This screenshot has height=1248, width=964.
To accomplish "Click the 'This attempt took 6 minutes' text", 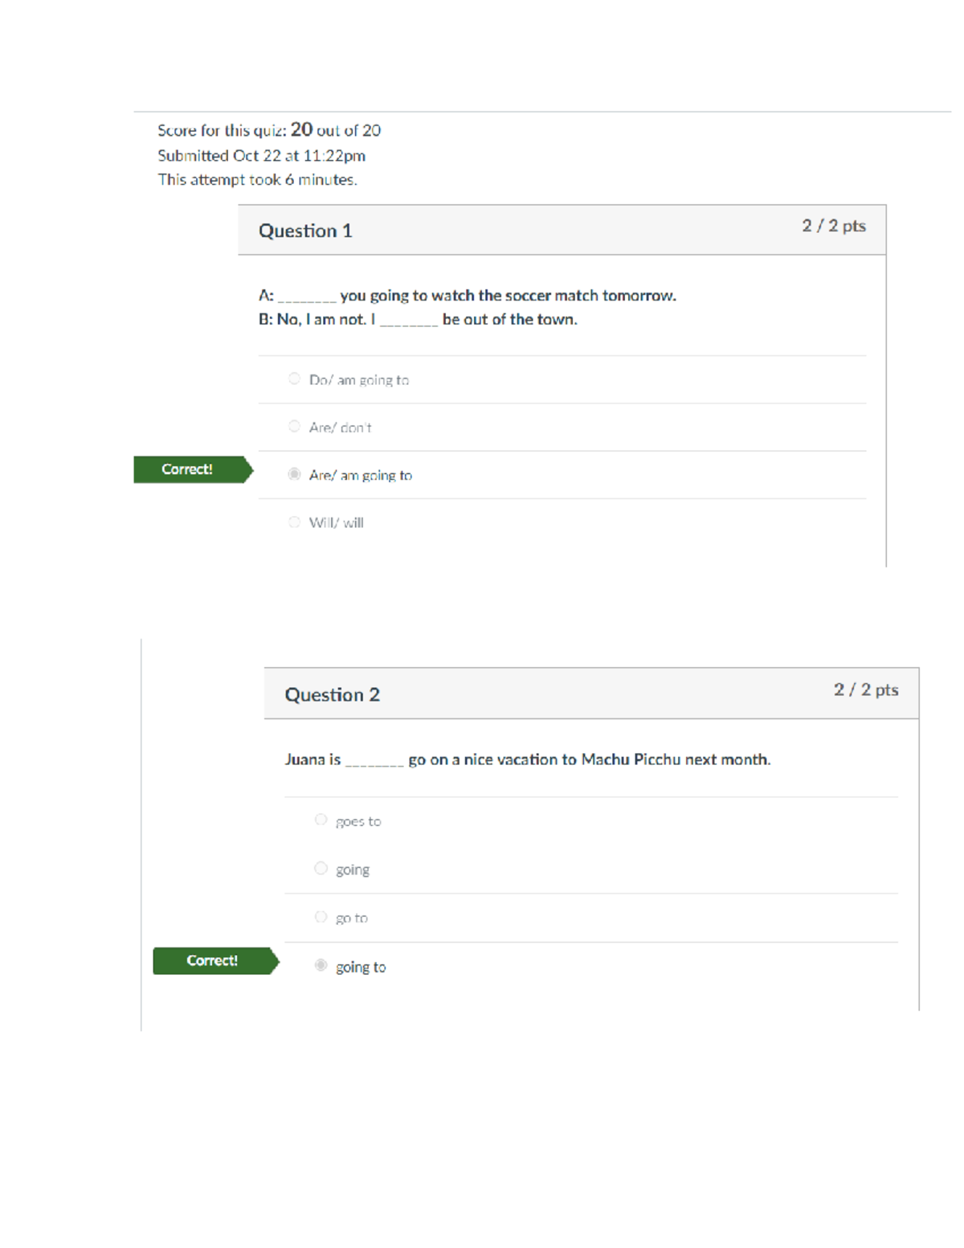I will [x=257, y=180].
